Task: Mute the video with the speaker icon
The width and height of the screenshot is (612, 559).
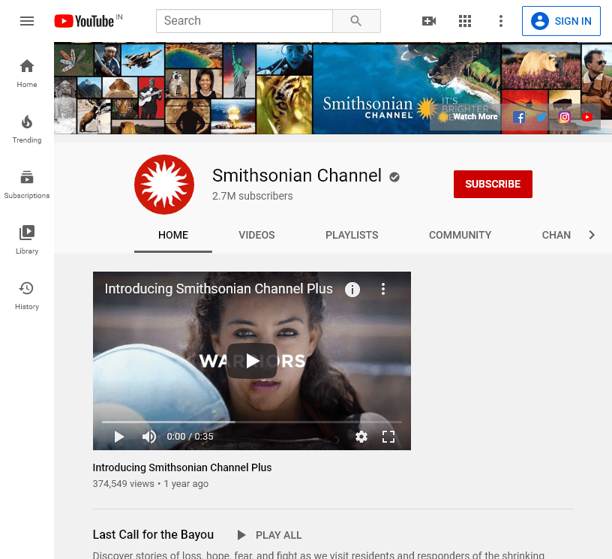Action: [149, 437]
